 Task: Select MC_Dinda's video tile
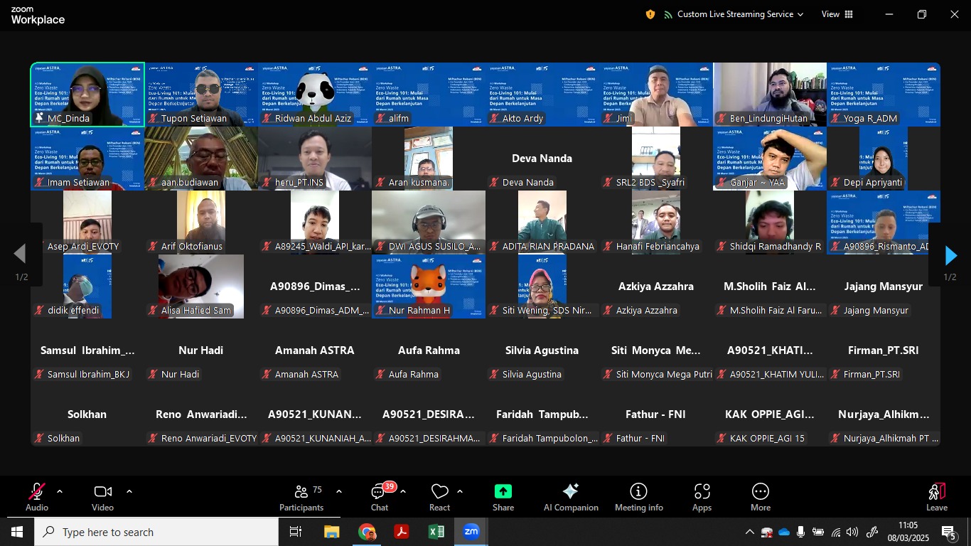pyautogui.click(x=87, y=95)
